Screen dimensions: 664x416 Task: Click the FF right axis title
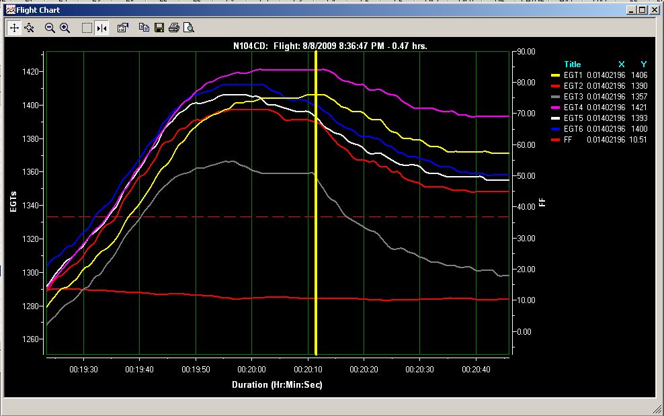click(x=542, y=202)
